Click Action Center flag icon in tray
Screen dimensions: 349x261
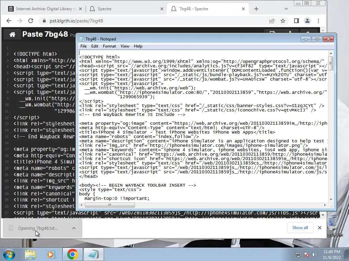(x=306, y=255)
